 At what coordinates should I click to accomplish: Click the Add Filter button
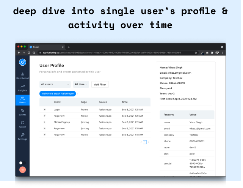[100, 84]
